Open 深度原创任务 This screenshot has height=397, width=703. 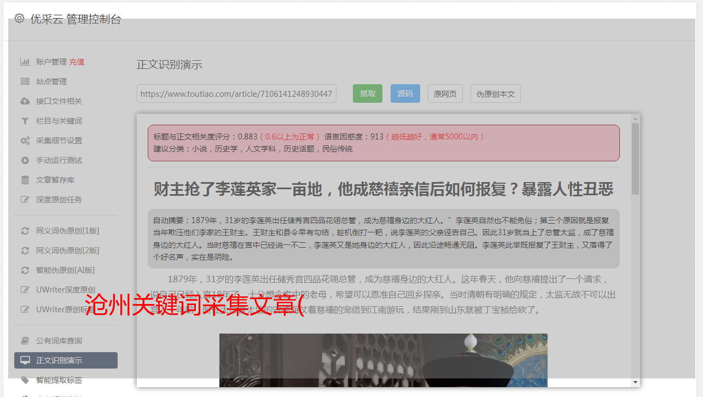[59, 200]
